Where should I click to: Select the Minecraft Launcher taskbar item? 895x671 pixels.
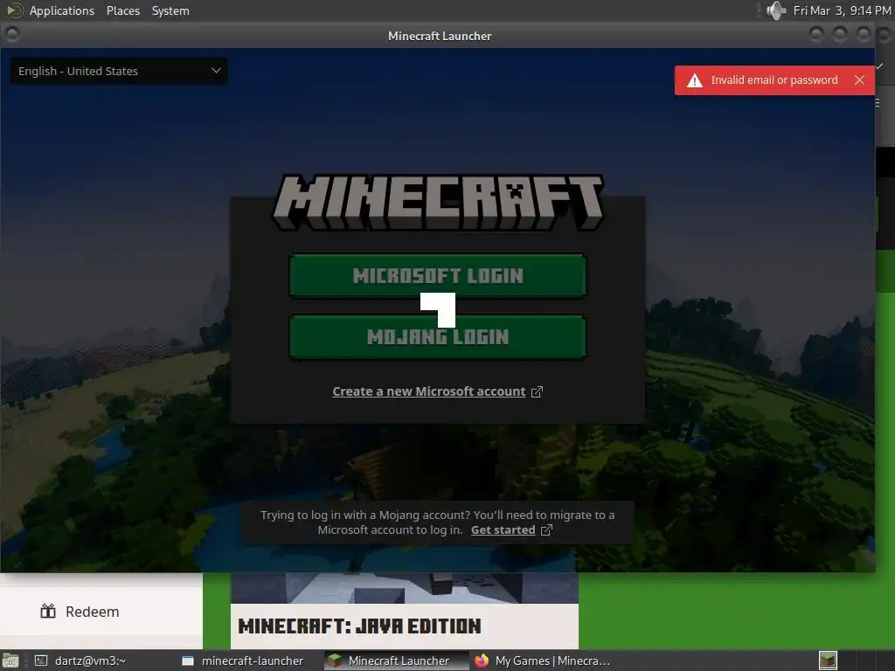click(x=396, y=661)
